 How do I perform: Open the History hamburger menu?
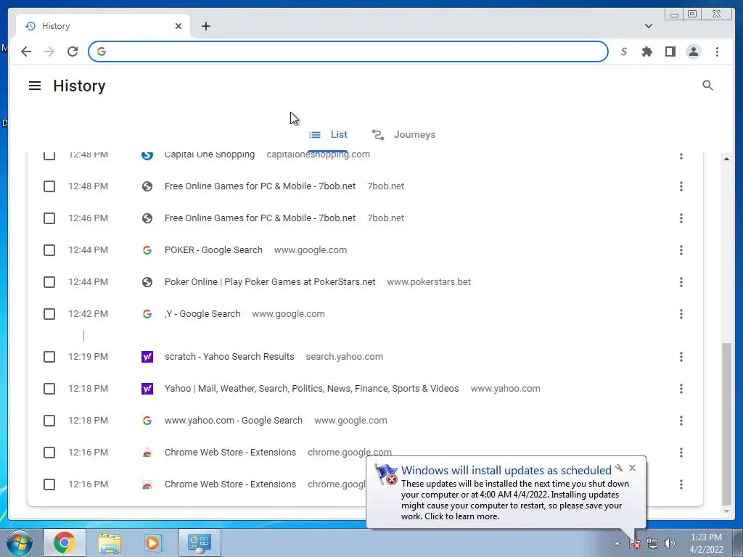[35, 86]
